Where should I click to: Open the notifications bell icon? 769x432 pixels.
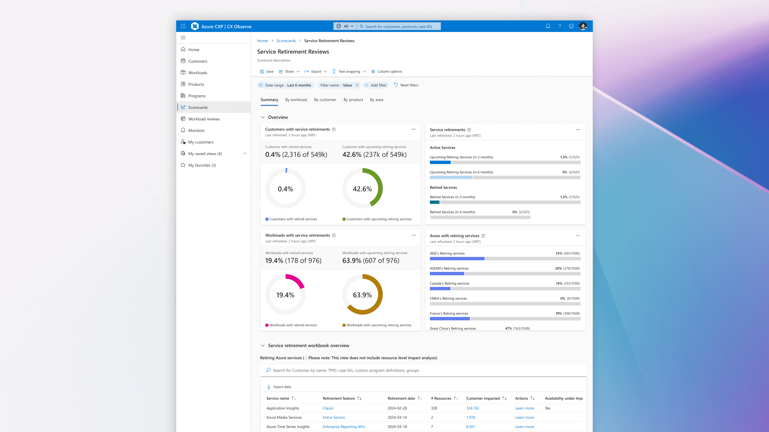(548, 26)
